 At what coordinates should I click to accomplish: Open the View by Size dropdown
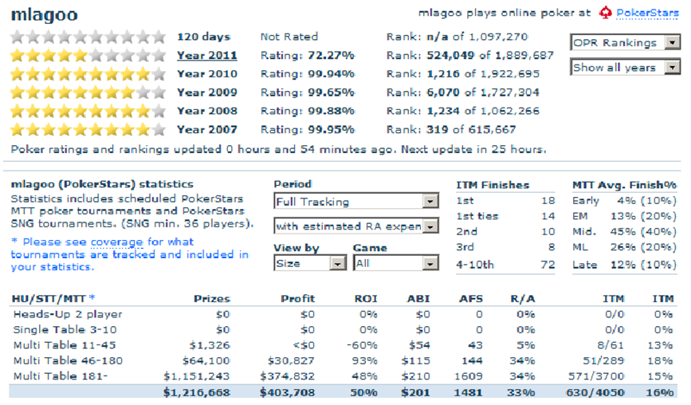[309, 262]
